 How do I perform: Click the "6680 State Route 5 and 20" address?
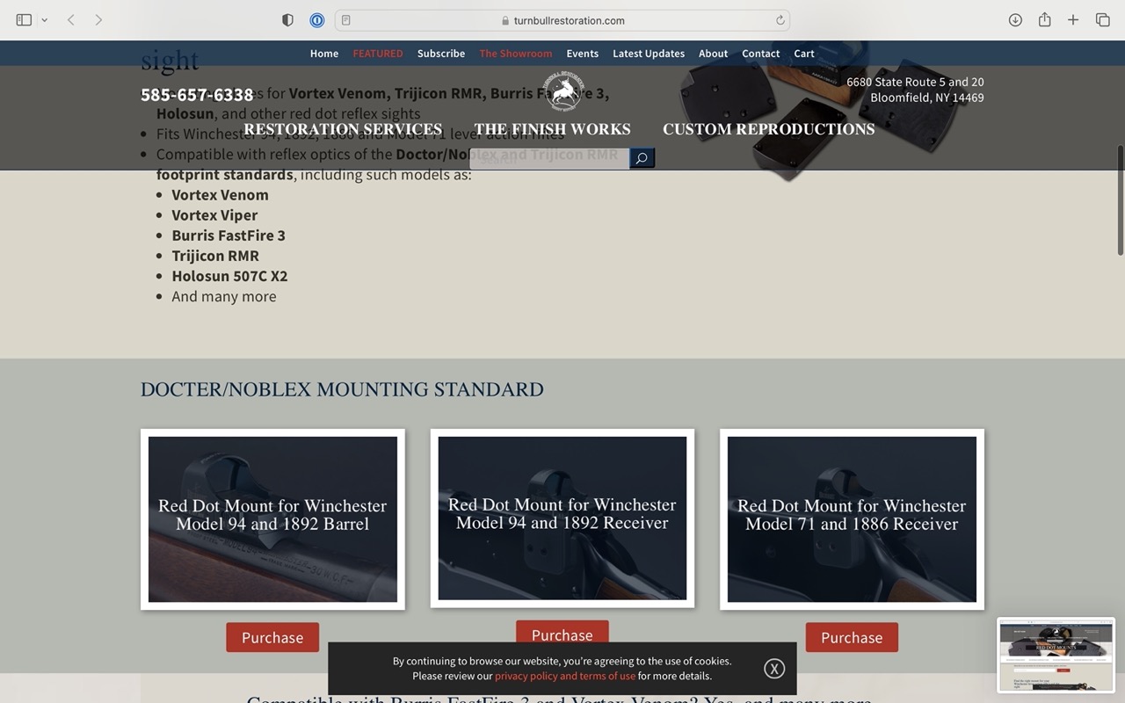(x=915, y=82)
